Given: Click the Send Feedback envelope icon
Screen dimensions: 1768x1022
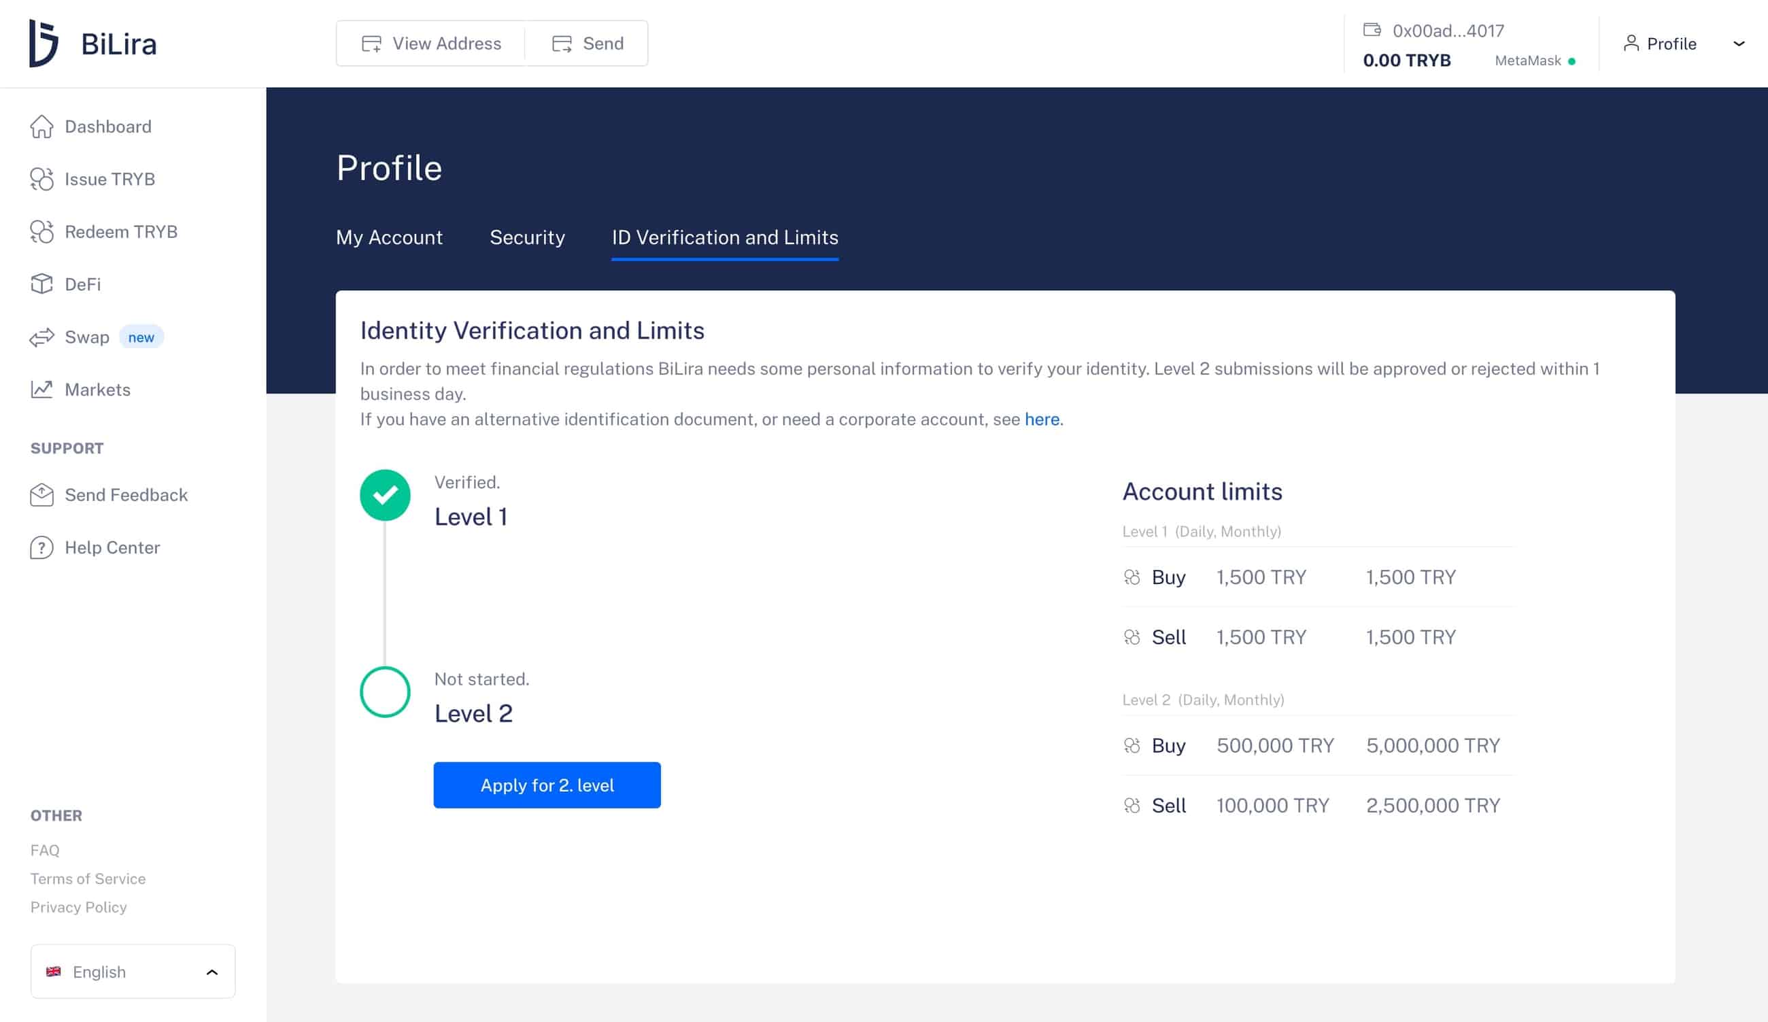Looking at the screenshot, I should (42, 494).
